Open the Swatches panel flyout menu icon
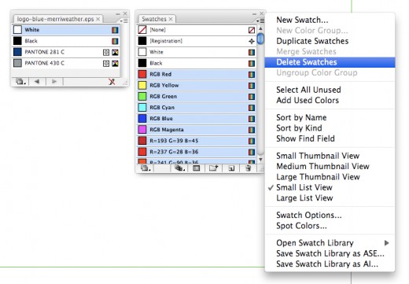The image size is (409, 284). point(260,20)
